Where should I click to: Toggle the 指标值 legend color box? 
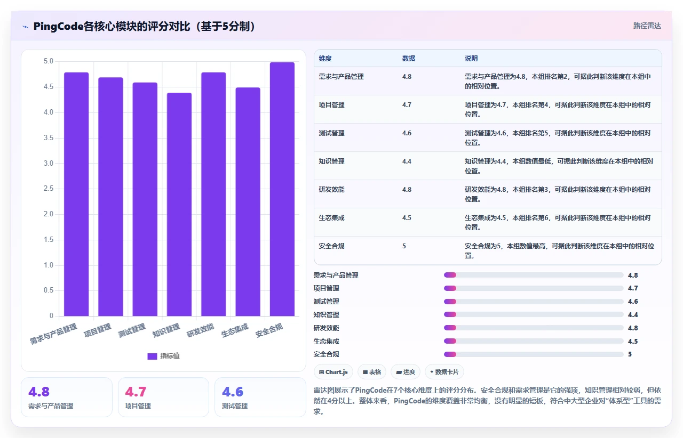pyautogui.click(x=152, y=356)
